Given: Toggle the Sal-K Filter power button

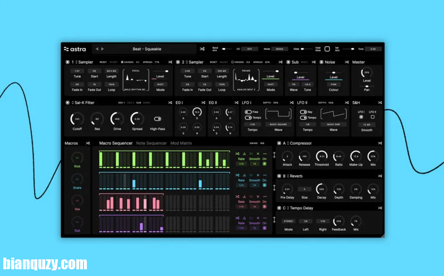Looking at the screenshot, I should (x=67, y=102).
